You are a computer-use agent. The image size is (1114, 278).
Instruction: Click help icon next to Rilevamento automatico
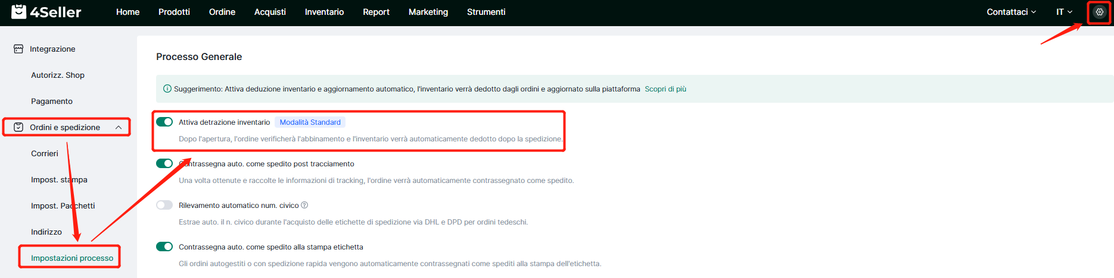pos(304,206)
